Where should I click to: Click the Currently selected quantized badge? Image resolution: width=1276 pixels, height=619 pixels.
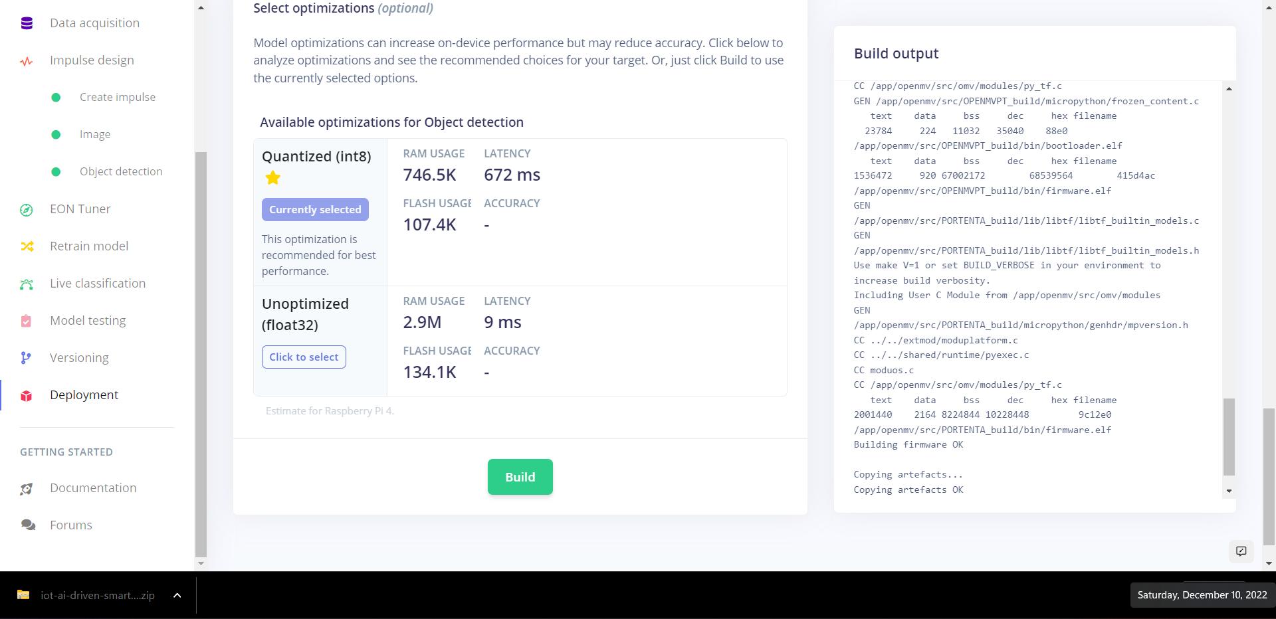tap(315, 210)
